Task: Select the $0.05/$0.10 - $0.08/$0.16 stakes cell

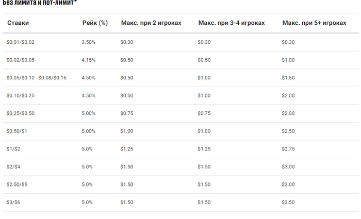Action: tap(37, 78)
